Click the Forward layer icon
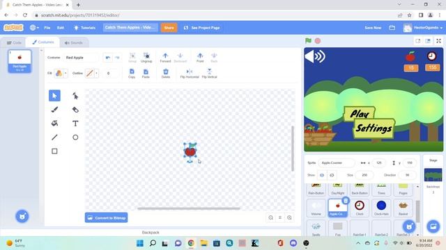The height and width of the screenshot is (250, 446). tap(165, 57)
